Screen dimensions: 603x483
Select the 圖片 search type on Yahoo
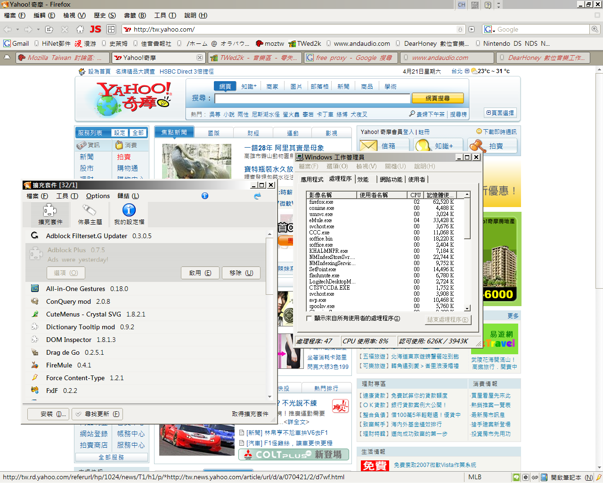[x=296, y=86]
